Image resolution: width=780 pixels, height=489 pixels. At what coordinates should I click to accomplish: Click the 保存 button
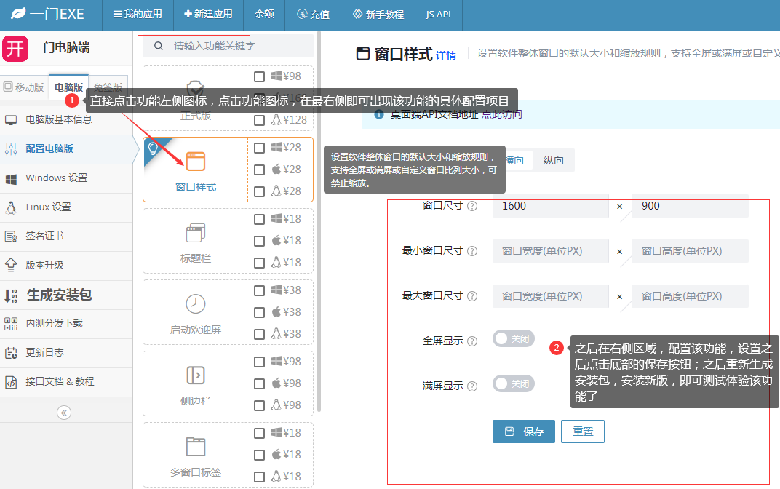[523, 432]
